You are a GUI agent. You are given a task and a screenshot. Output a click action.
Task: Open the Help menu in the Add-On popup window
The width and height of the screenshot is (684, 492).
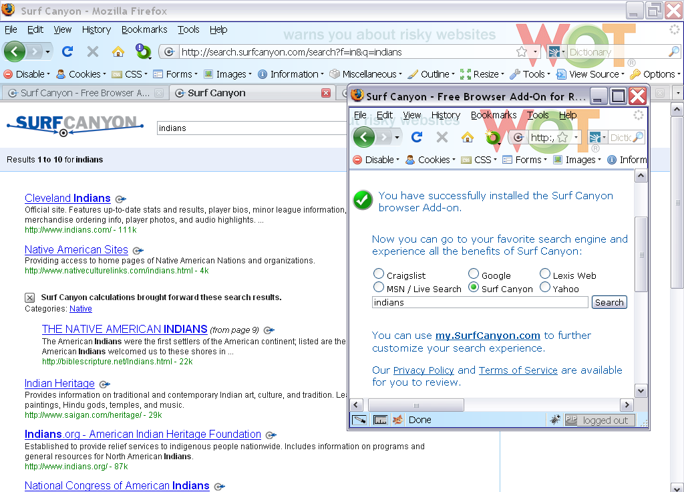[x=568, y=115]
